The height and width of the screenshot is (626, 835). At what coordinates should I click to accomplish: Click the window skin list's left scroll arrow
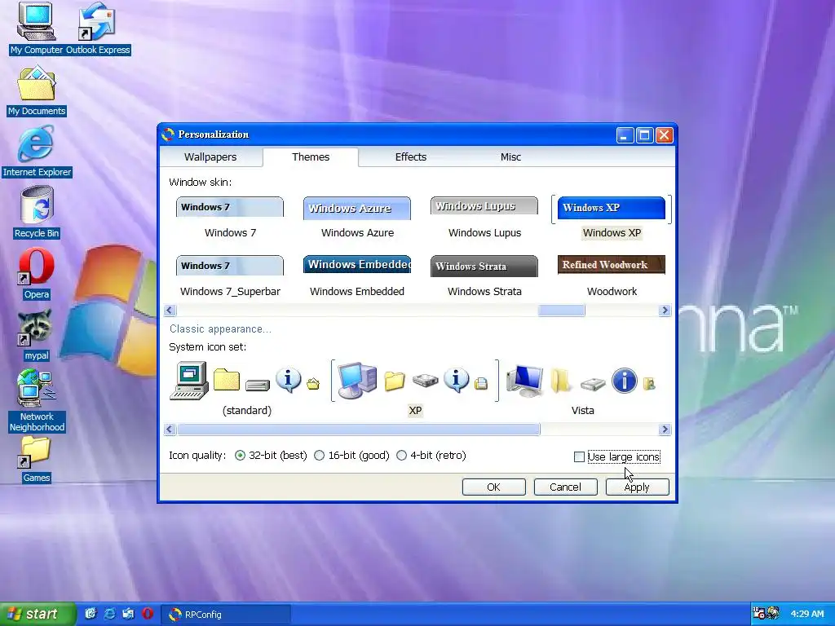tap(170, 311)
